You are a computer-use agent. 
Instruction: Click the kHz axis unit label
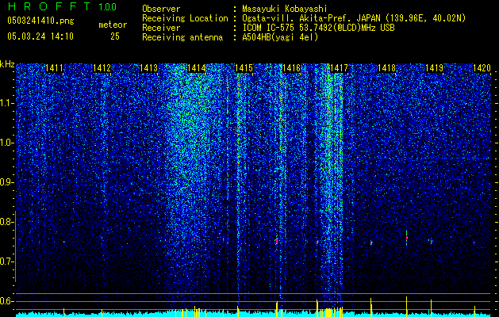7,64
